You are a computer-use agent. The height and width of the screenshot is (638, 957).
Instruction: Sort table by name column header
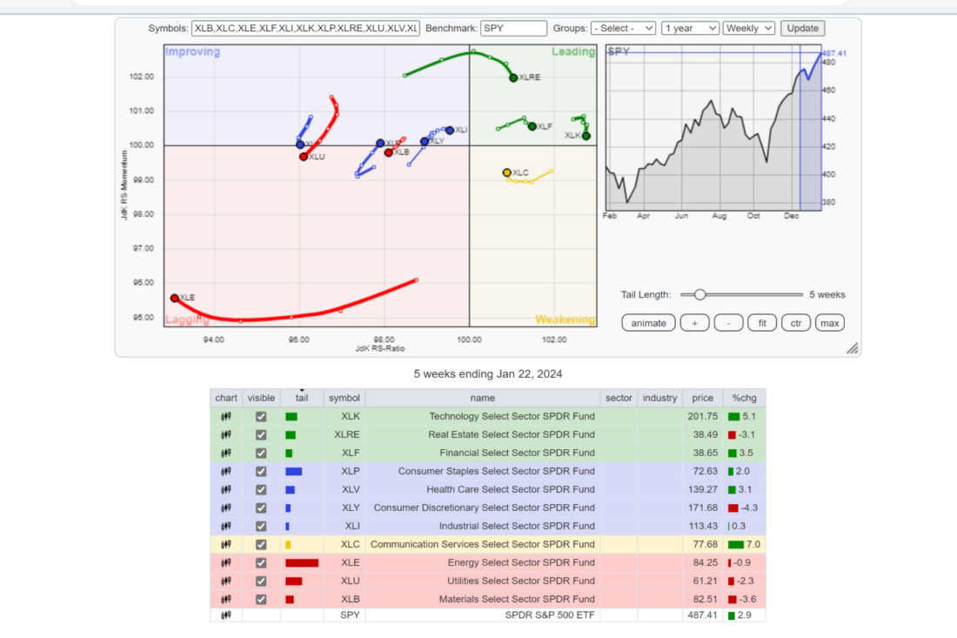click(x=482, y=398)
